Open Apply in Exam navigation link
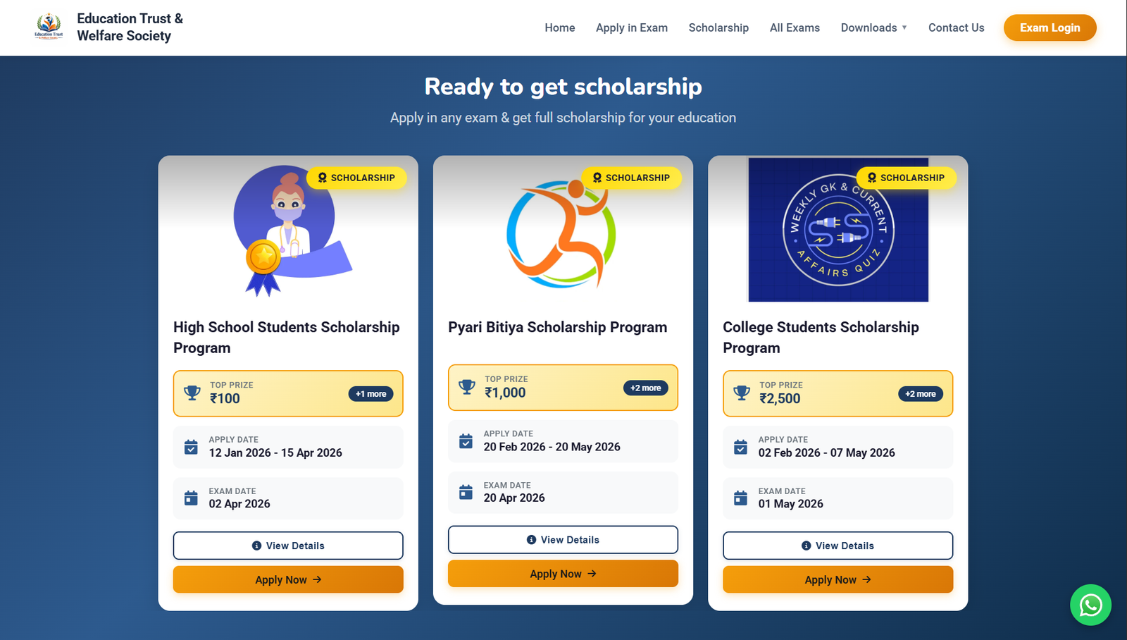This screenshot has height=640, width=1127. [631, 27]
